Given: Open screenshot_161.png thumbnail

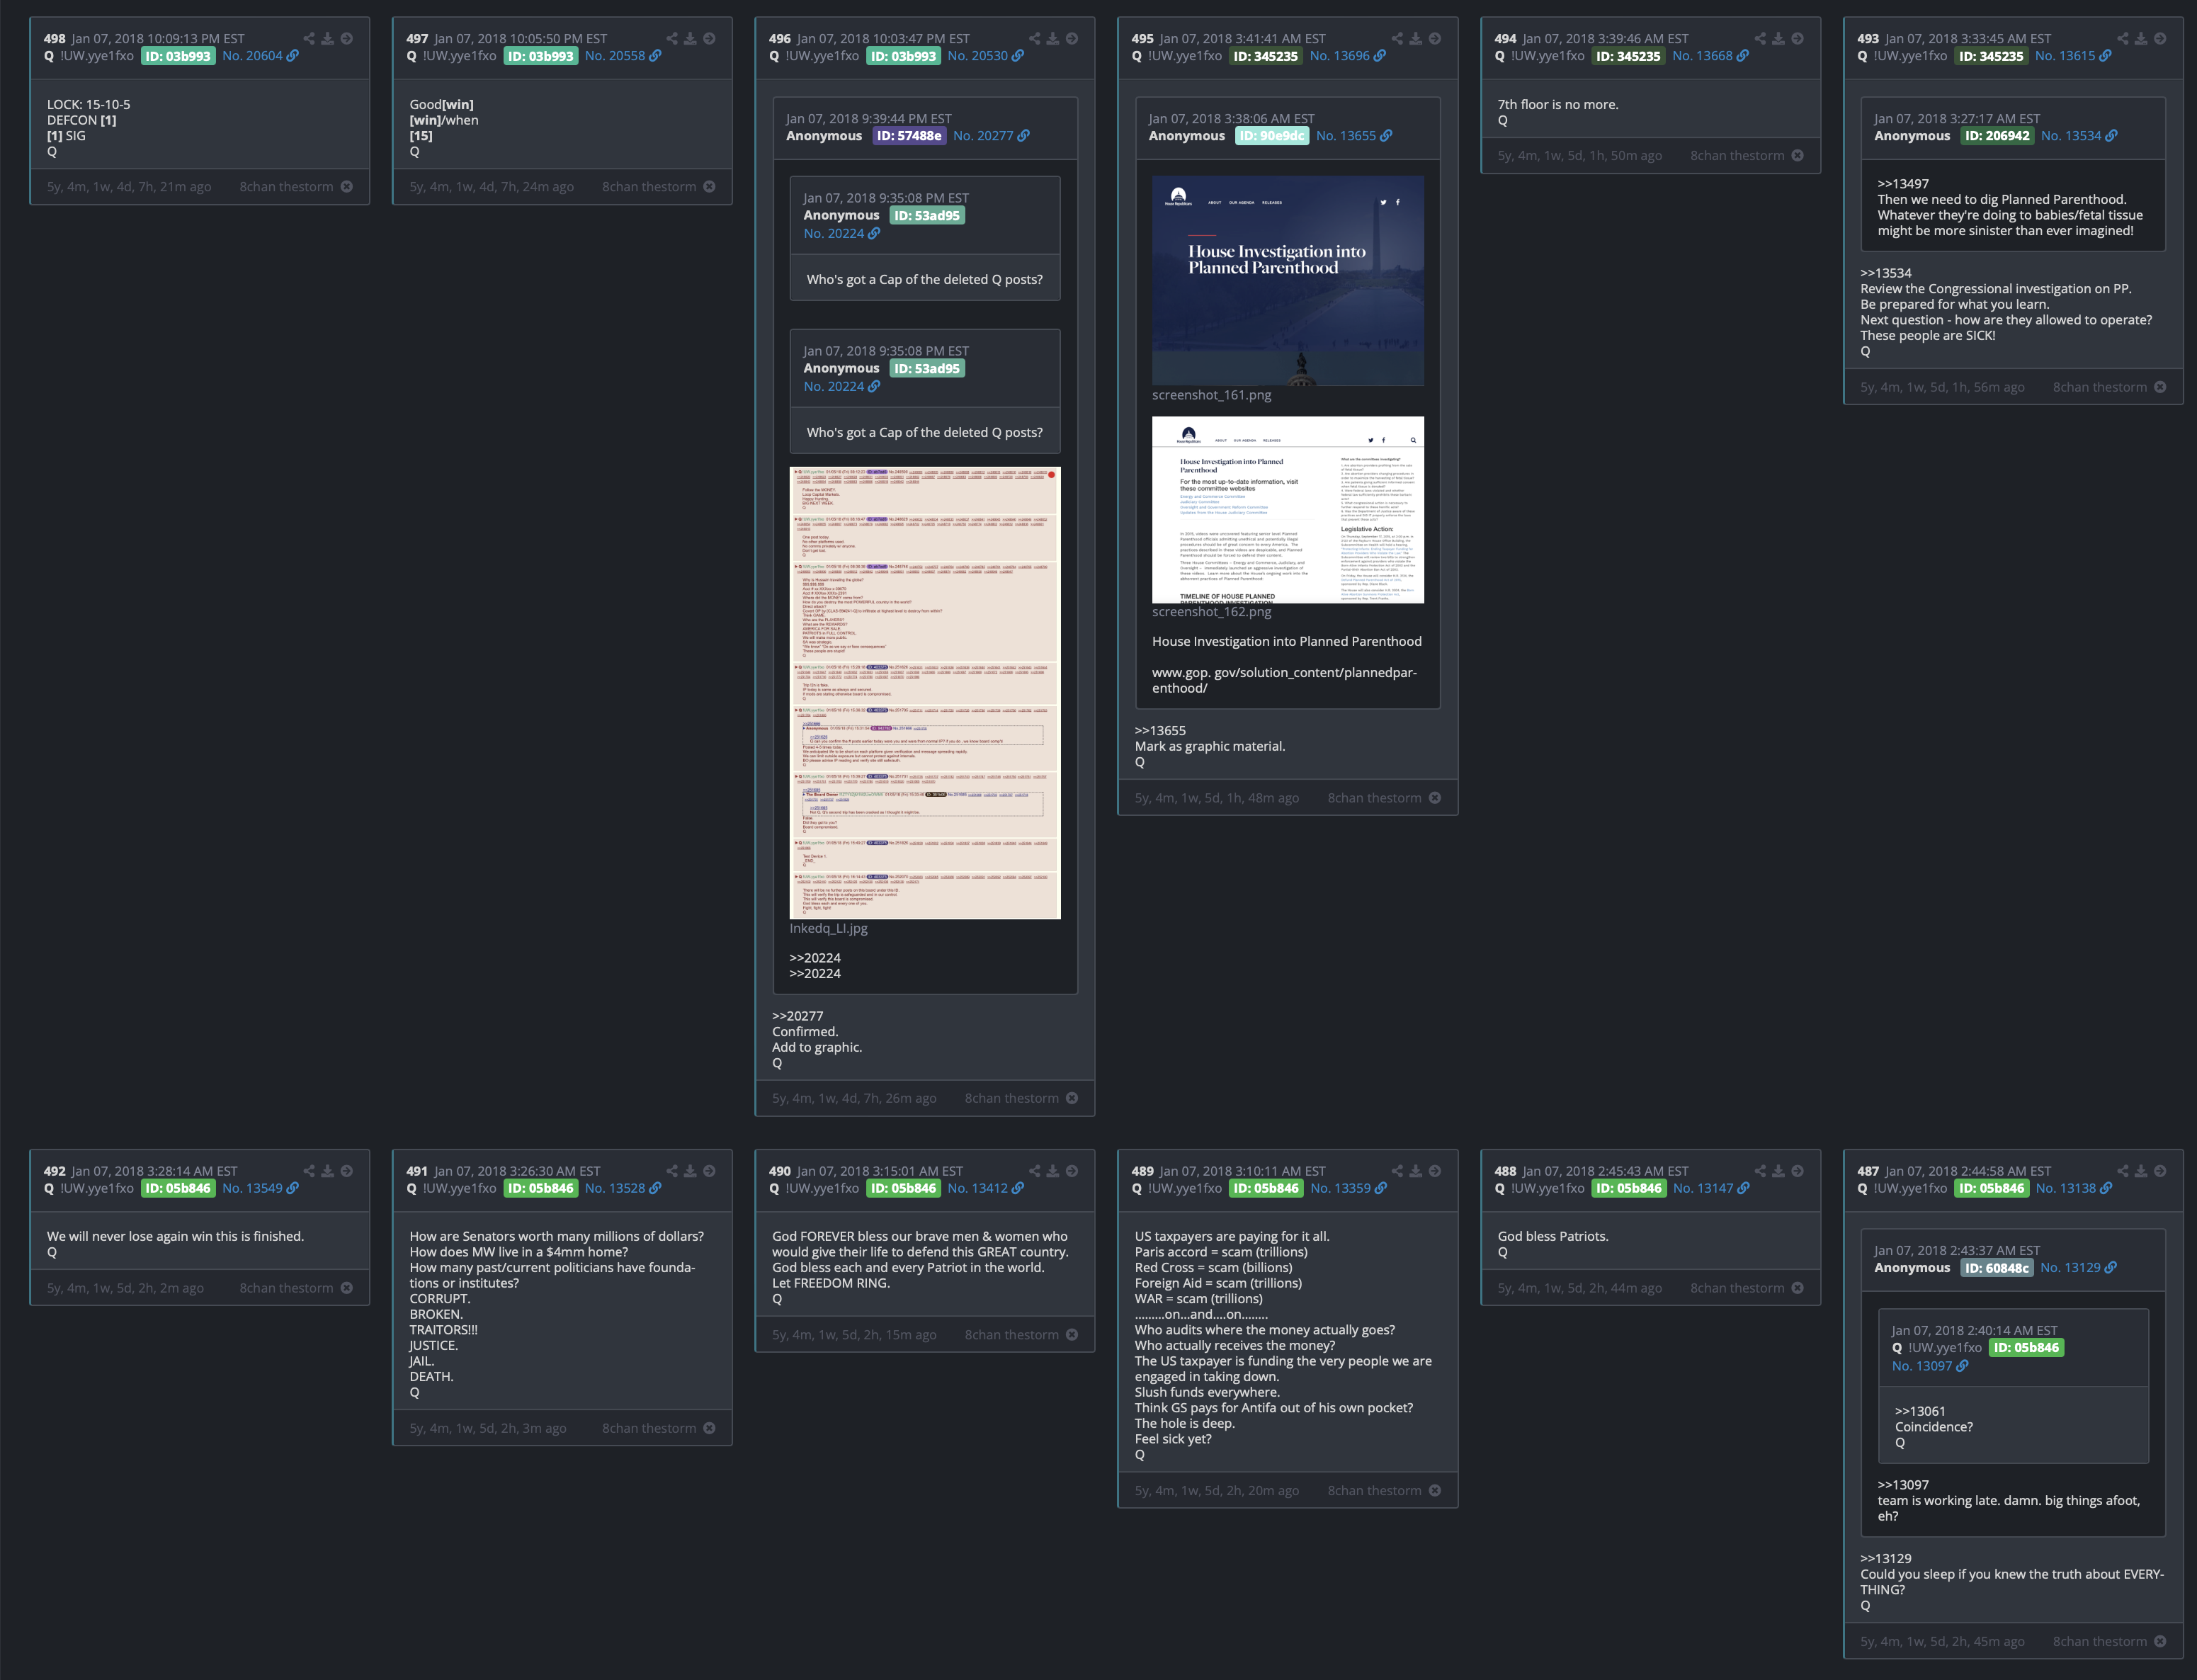Looking at the screenshot, I should 1288,281.
